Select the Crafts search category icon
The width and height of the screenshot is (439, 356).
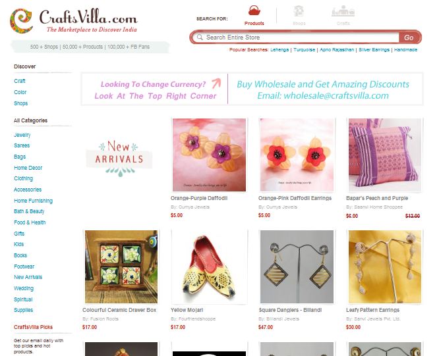pyautogui.click(x=343, y=11)
